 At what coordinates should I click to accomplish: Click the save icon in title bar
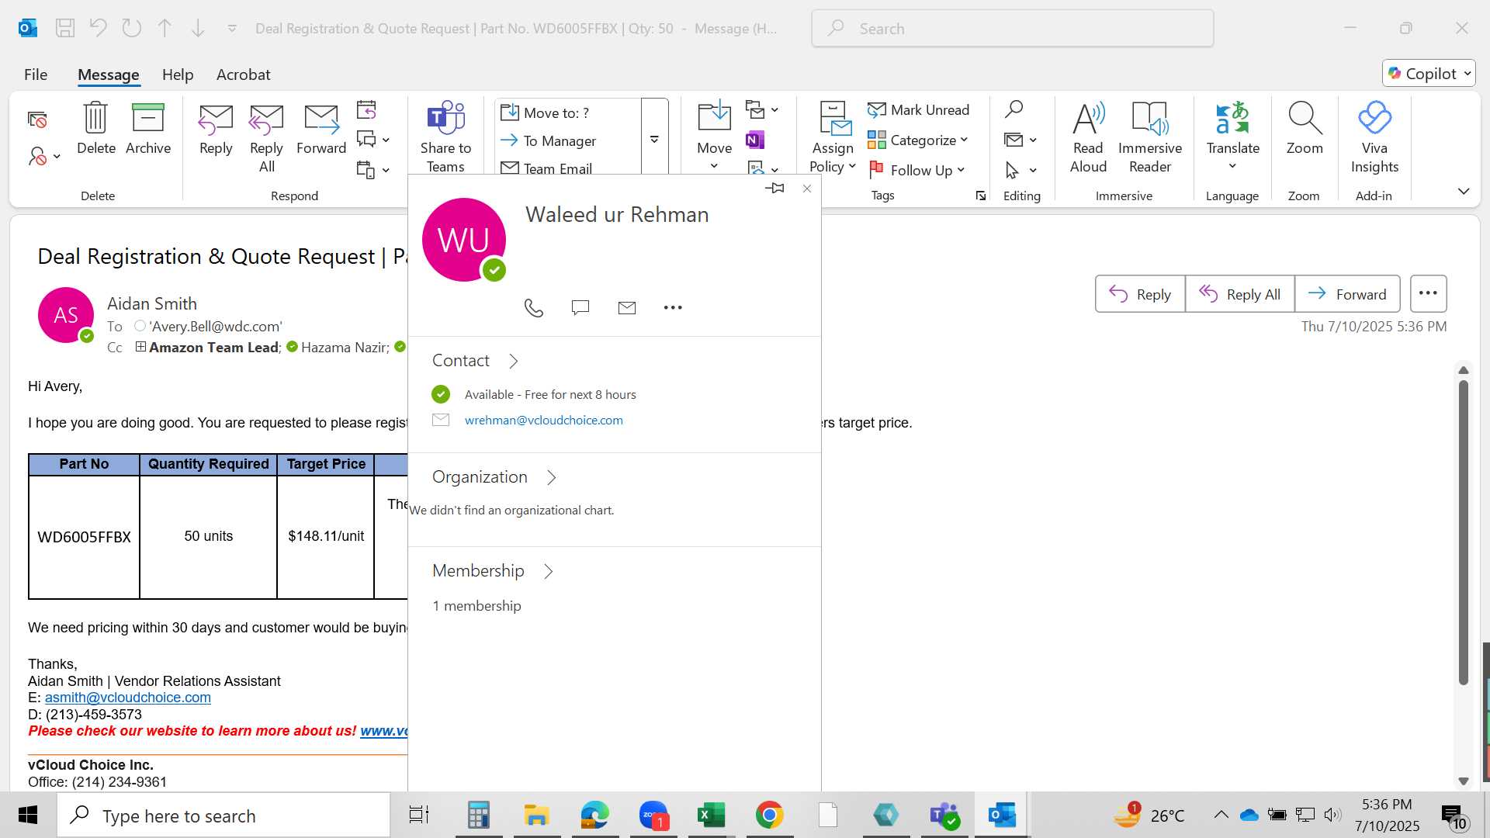pyautogui.click(x=65, y=29)
